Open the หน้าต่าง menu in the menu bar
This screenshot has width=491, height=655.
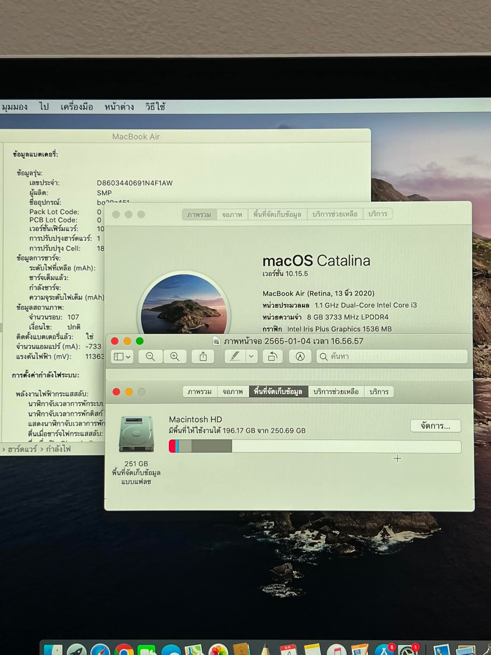119,107
